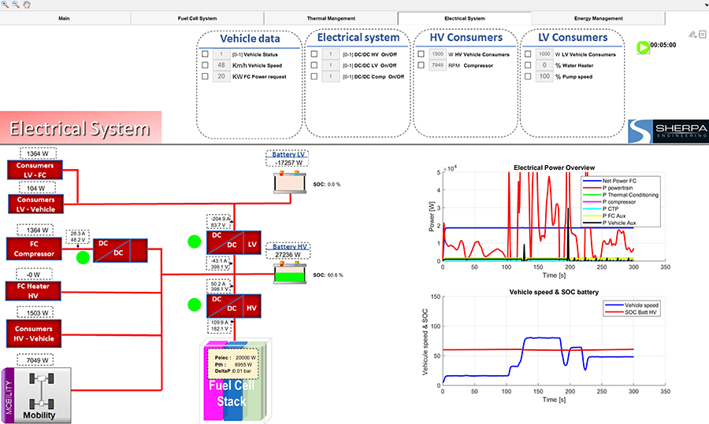709x424 pixels.
Task: Select the pan hand tool
Action: coord(25,5)
